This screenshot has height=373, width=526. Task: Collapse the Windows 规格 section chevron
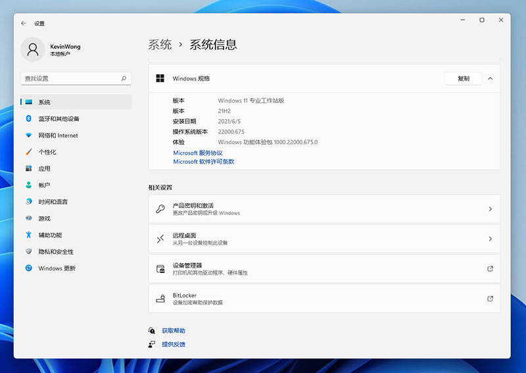490,78
